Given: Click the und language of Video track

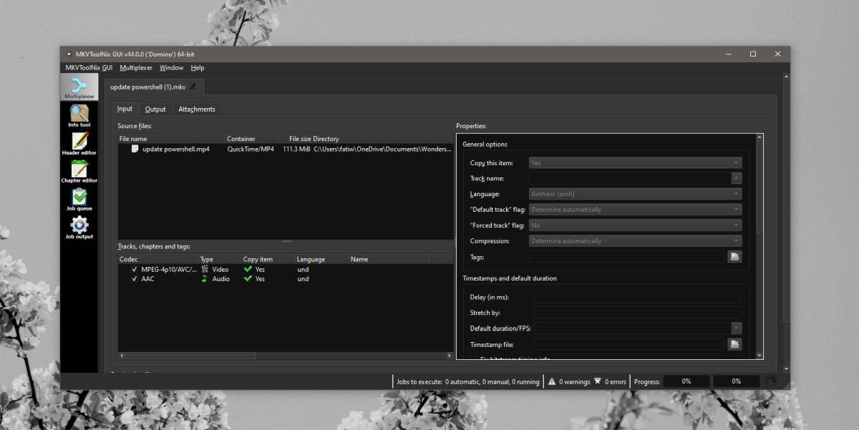Looking at the screenshot, I should point(303,269).
